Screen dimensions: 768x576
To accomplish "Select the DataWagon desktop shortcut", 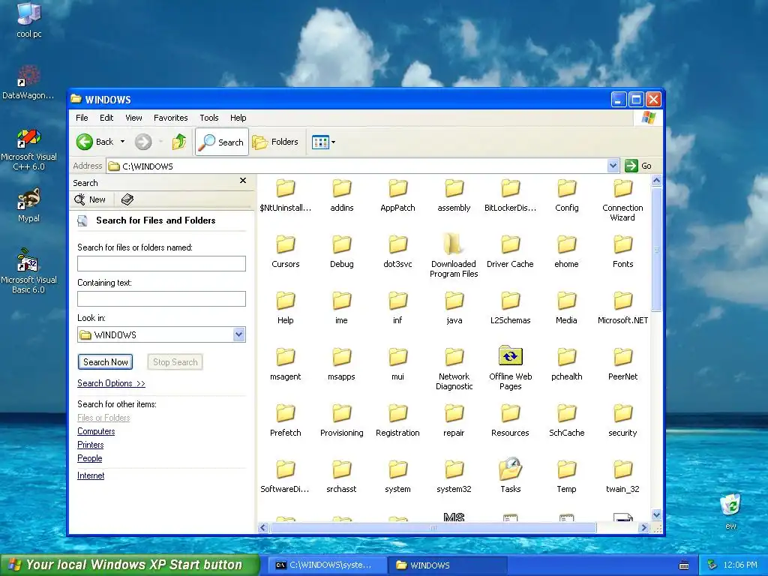I will (28, 82).
